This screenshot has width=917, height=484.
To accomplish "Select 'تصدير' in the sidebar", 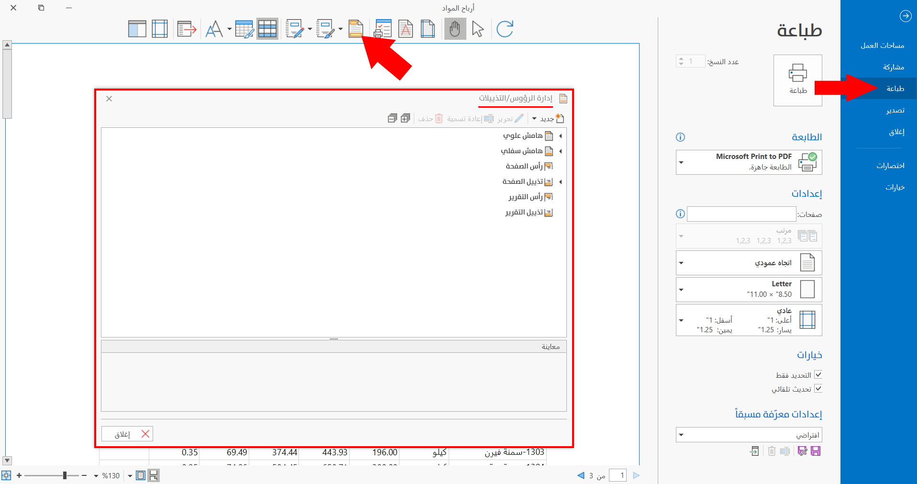I will [x=895, y=110].
